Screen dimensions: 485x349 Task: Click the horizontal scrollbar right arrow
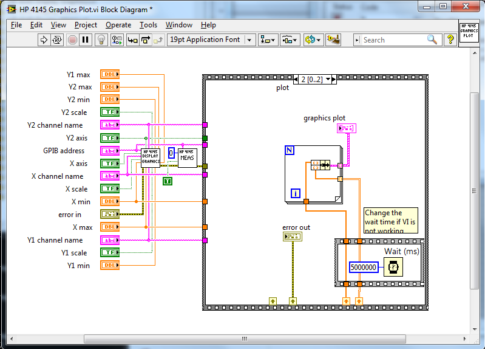[x=464, y=339]
